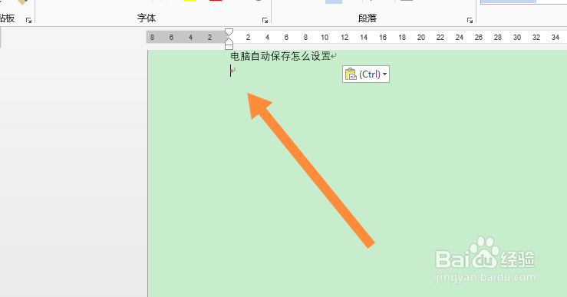Place the cursor on the empty second paragraph line
The image size is (567, 297).
tap(232, 70)
